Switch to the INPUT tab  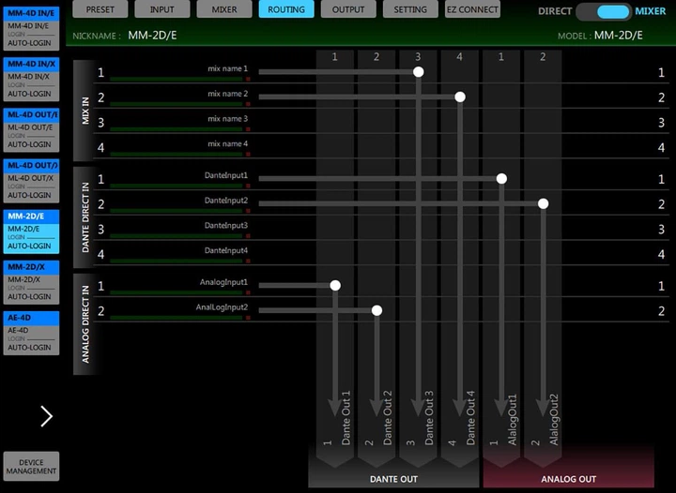pos(162,9)
